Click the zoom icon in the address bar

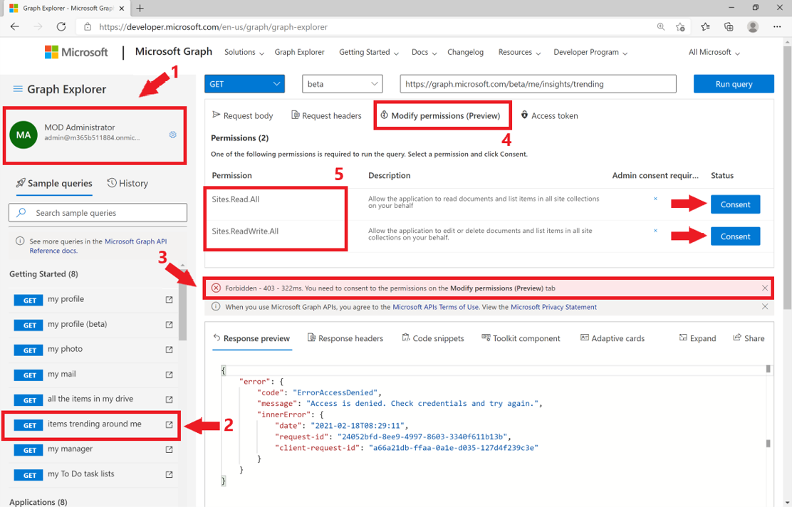tap(661, 26)
